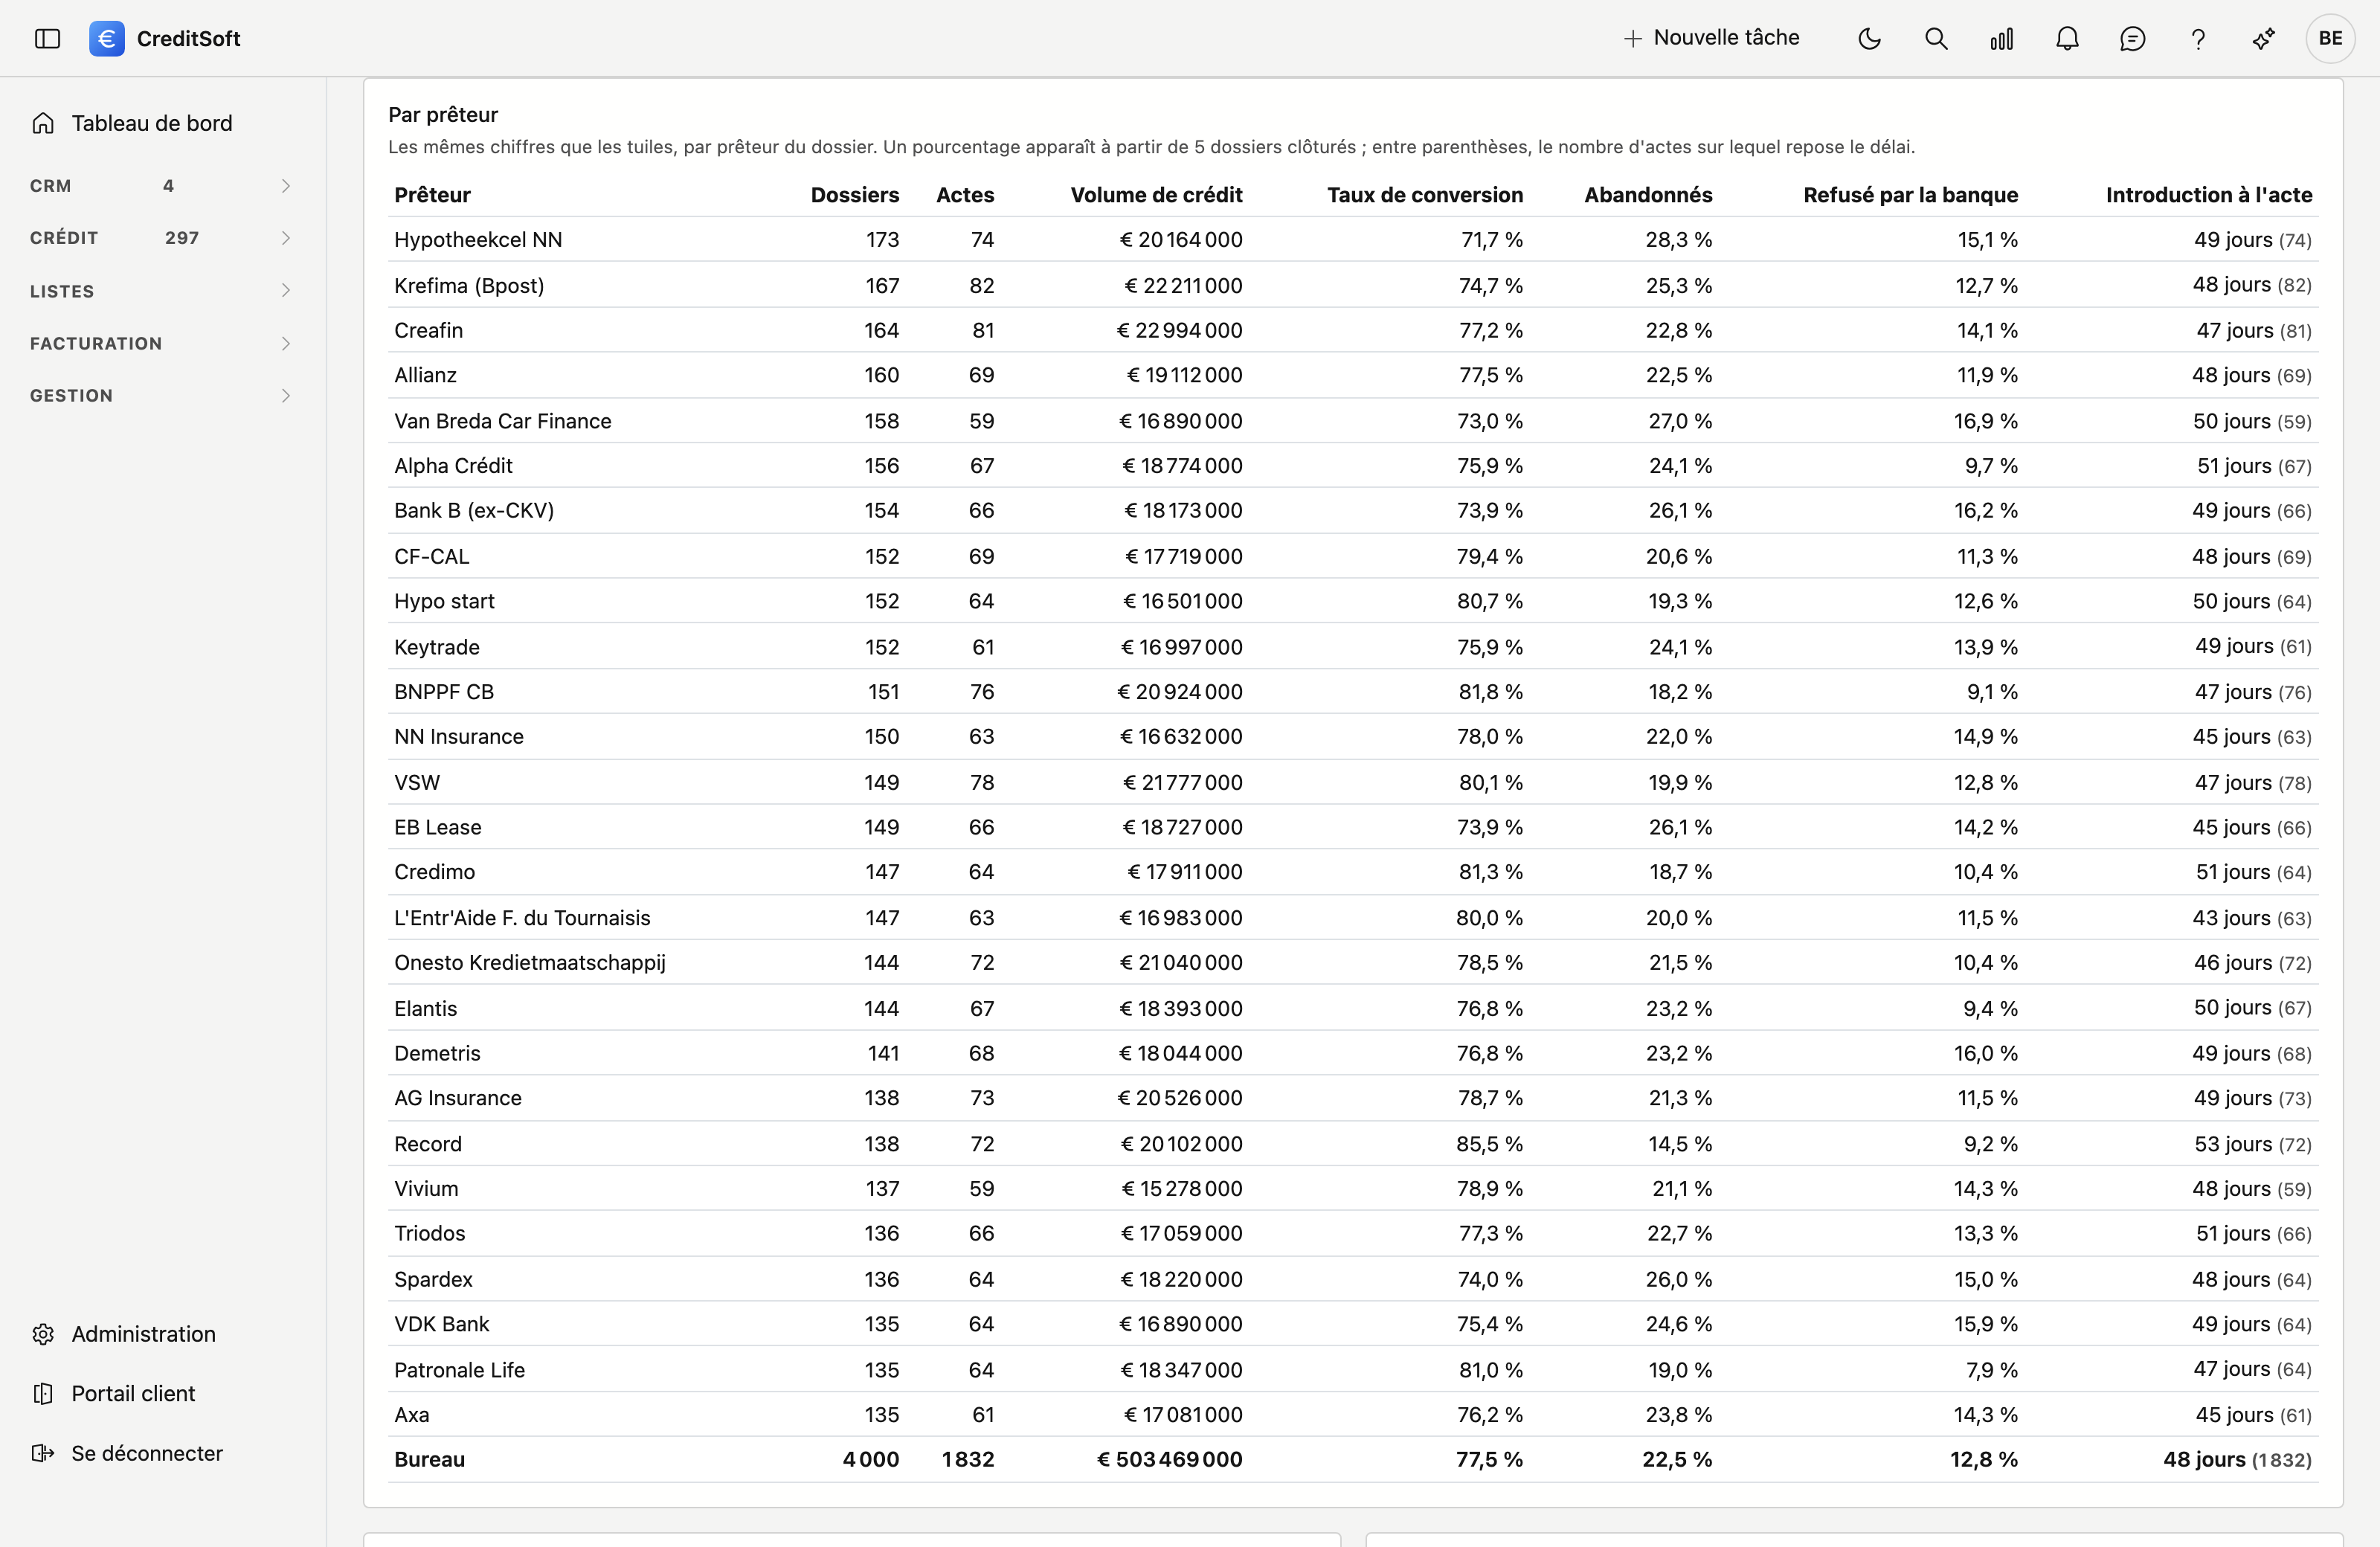Open the notifications bell
Image resolution: width=2380 pixels, height=1547 pixels.
pyautogui.click(x=2067, y=39)
